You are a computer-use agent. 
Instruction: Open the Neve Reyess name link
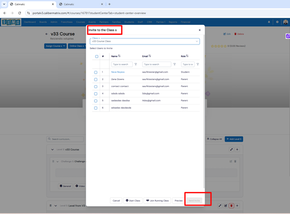pos(118,72)
